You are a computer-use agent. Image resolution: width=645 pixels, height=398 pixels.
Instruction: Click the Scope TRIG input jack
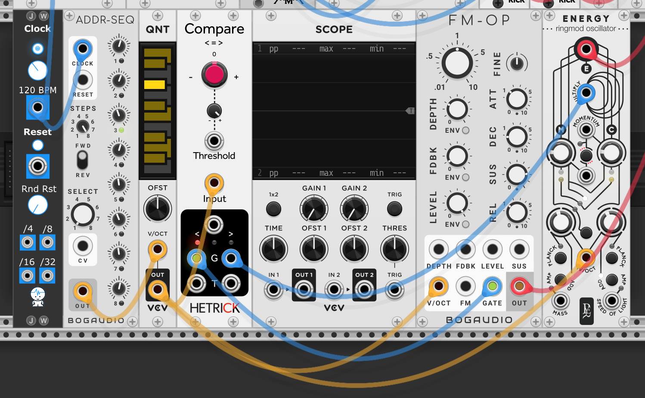point(394,289)
